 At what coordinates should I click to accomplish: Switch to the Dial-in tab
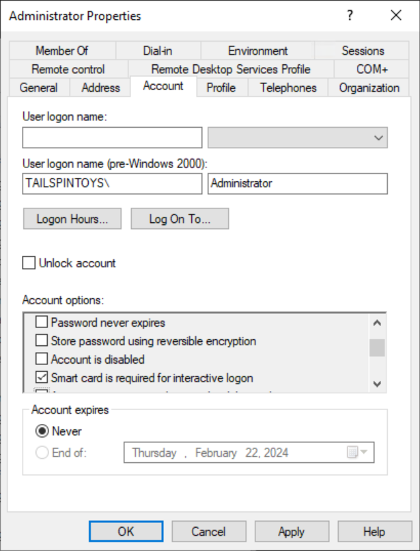point(158,51)
